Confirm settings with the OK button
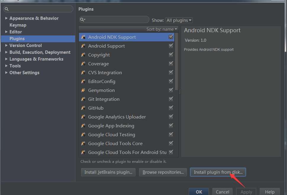This screenshot has height=195, width=287. pyautogui.click(x=199, y=191)
